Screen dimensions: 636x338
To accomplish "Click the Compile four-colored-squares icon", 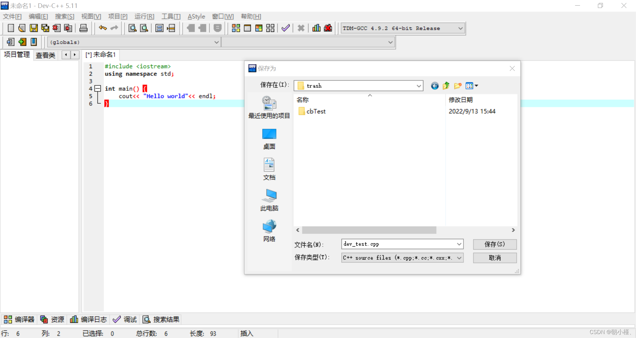I will coord(236,28).
